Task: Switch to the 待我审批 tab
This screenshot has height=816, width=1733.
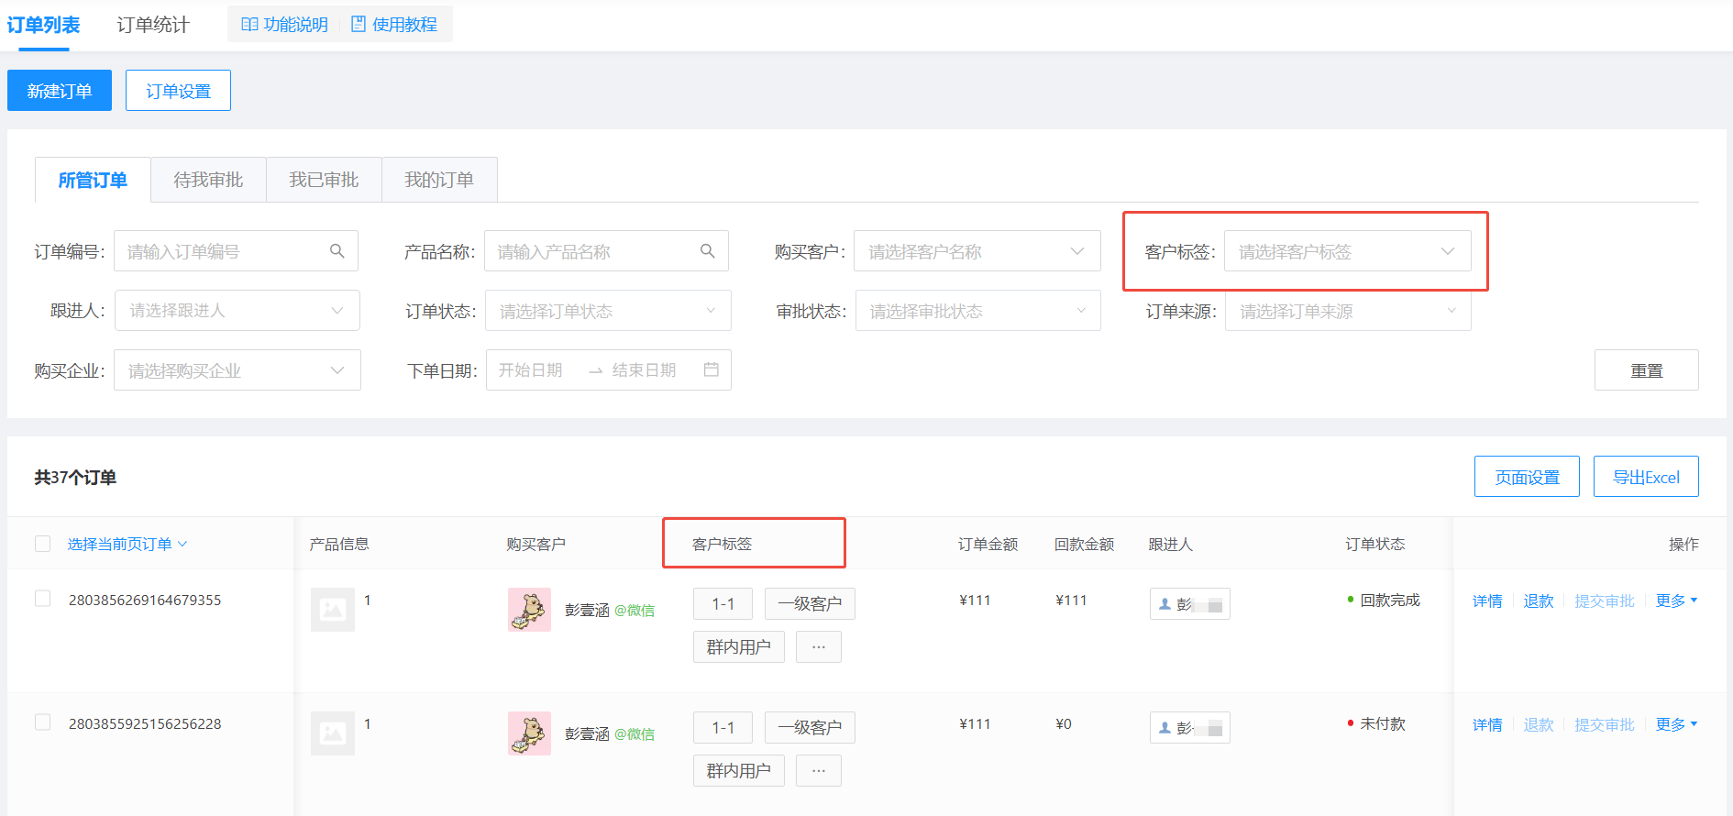Action: point(208,180)
